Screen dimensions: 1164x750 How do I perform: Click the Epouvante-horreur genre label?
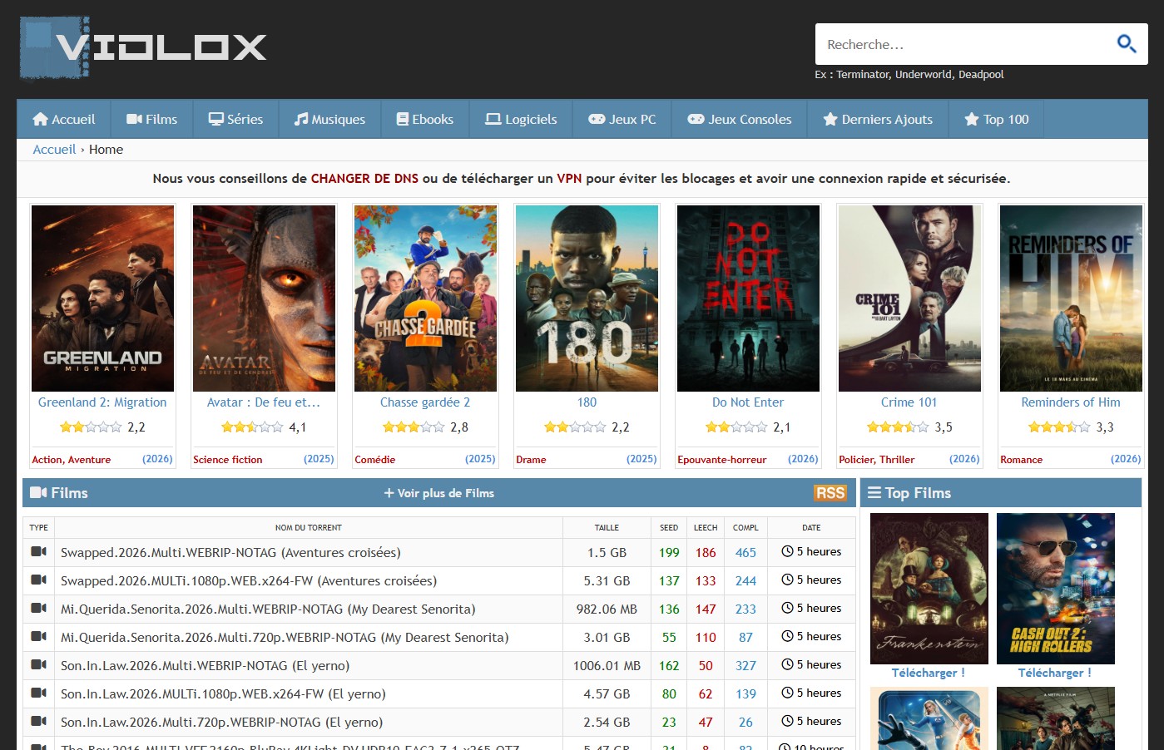pyautogui.click(x=721, y=459)
